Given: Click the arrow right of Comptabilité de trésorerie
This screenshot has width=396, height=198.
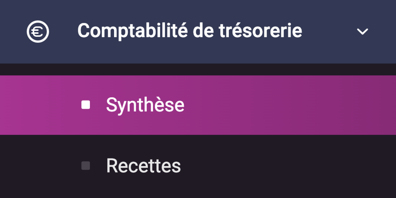Looking at the screenshot, I should [362, 32].
